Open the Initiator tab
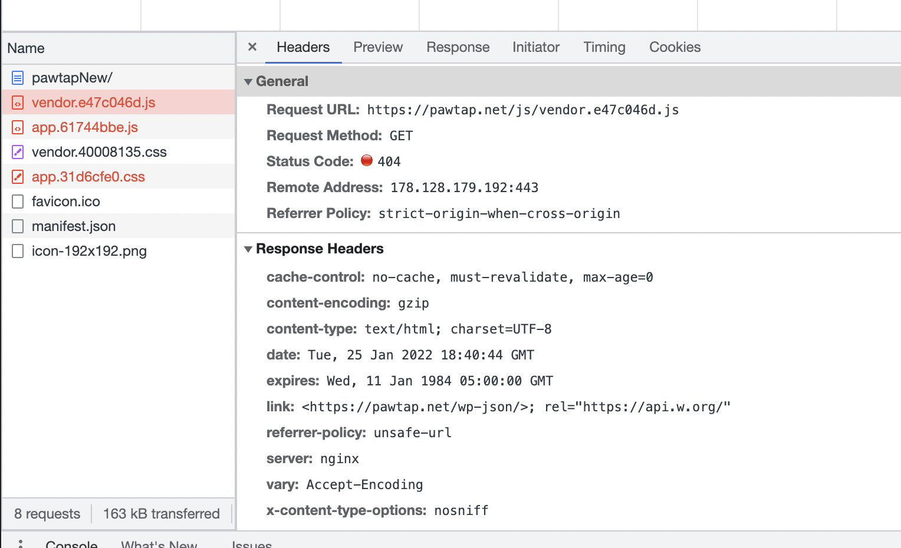Screen dimensions: 901x548 (x=536, y=47)
